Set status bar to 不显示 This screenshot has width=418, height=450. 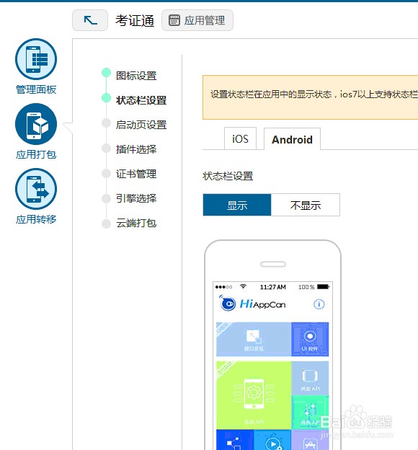306,205
